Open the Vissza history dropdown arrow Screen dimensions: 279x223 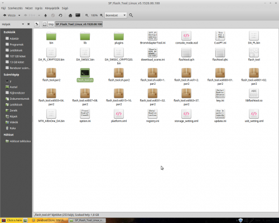19,15
